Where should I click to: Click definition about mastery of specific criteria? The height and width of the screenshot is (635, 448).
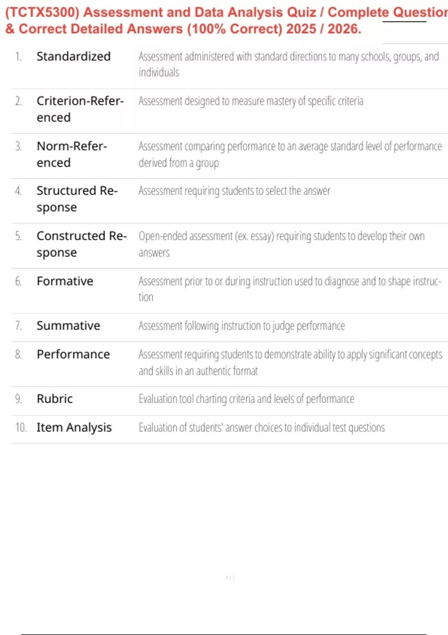251,101
